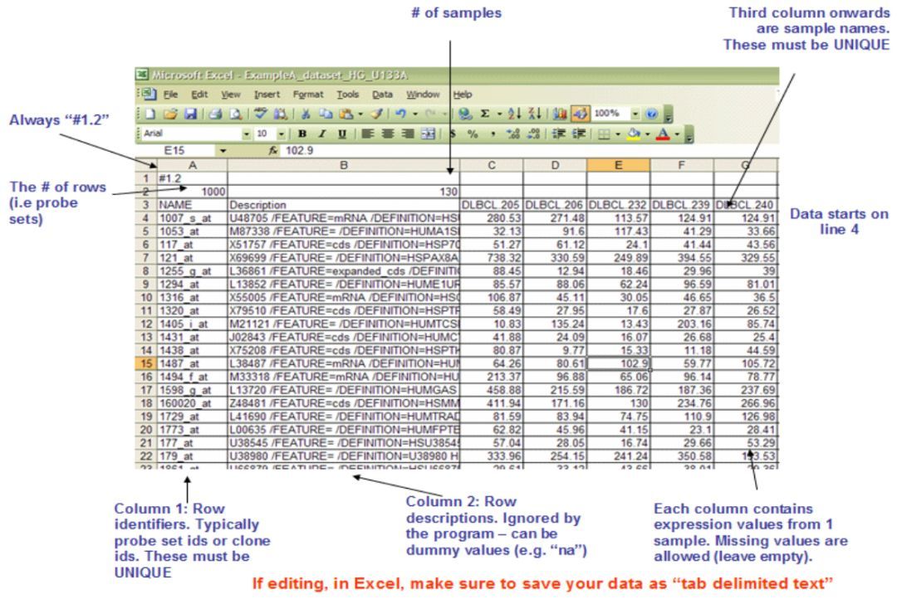Expand the Borders style arrow
The height and width of the screenshot is (604, 897).
[x=618, y=134]
